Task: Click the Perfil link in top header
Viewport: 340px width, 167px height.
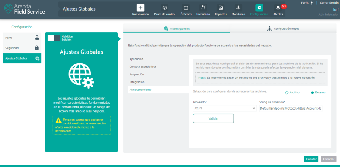Action: 304,3
